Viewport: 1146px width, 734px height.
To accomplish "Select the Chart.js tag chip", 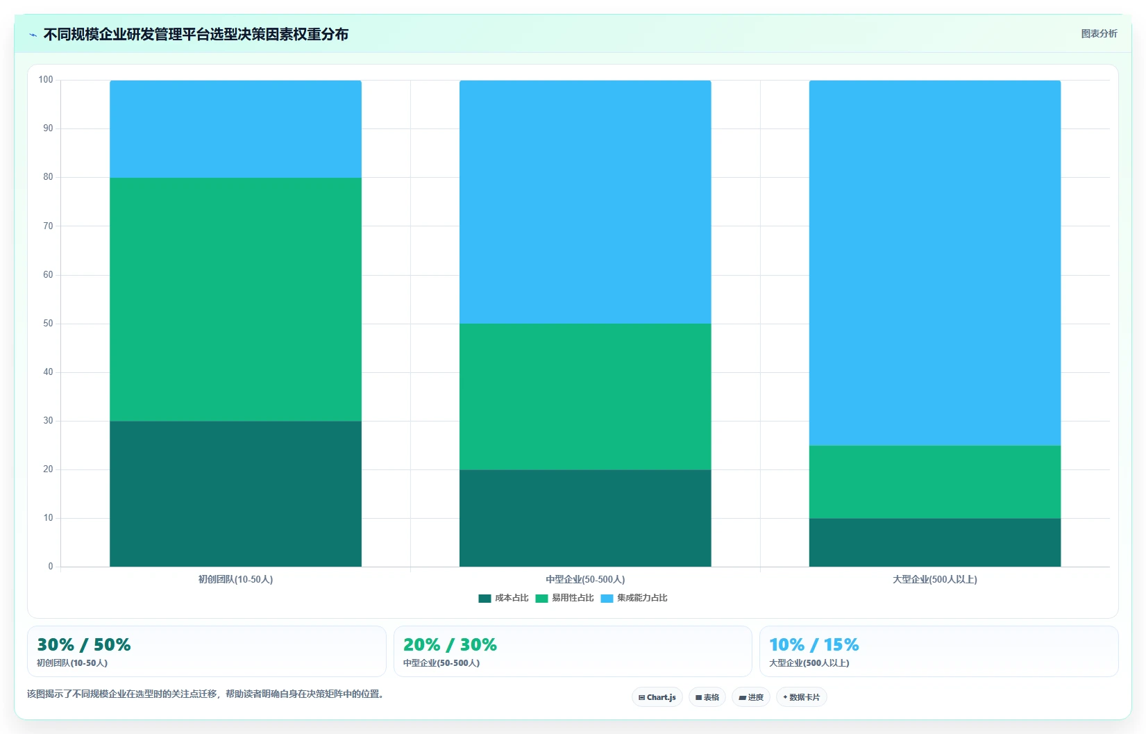I will click(x=657, y=697).
